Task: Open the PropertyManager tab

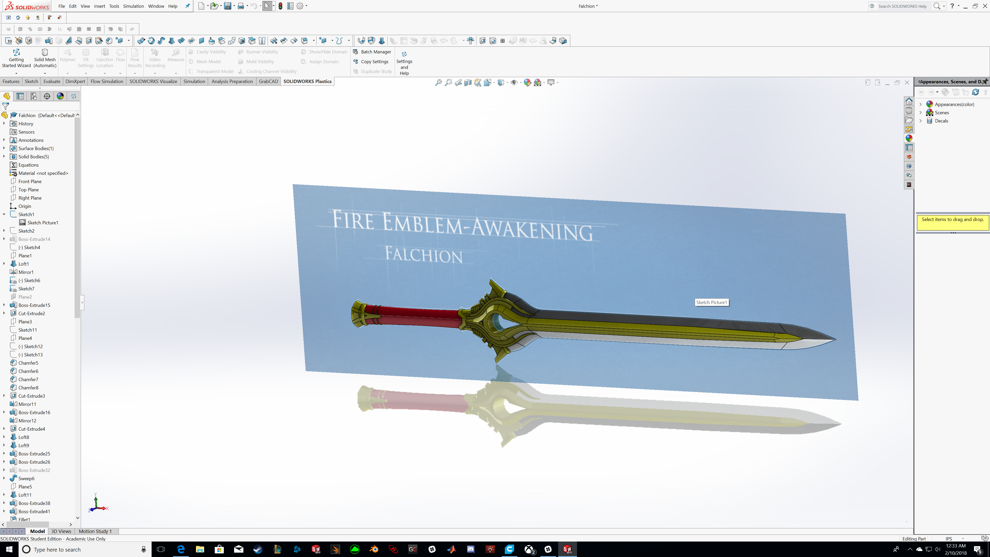Action: coord(20,96)
